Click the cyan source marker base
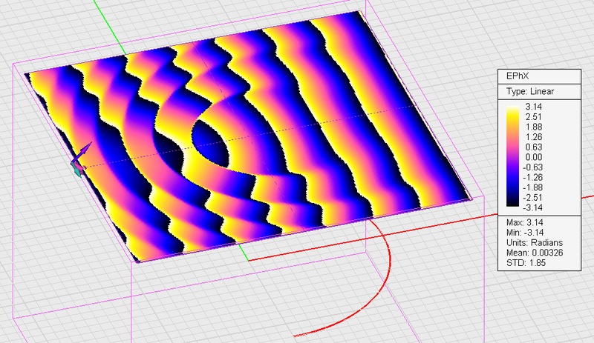 click(76, 169)
